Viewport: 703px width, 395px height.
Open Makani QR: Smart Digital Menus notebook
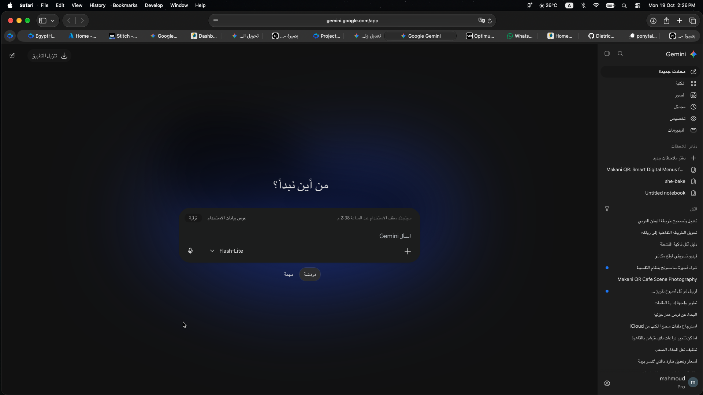(650, 170)
